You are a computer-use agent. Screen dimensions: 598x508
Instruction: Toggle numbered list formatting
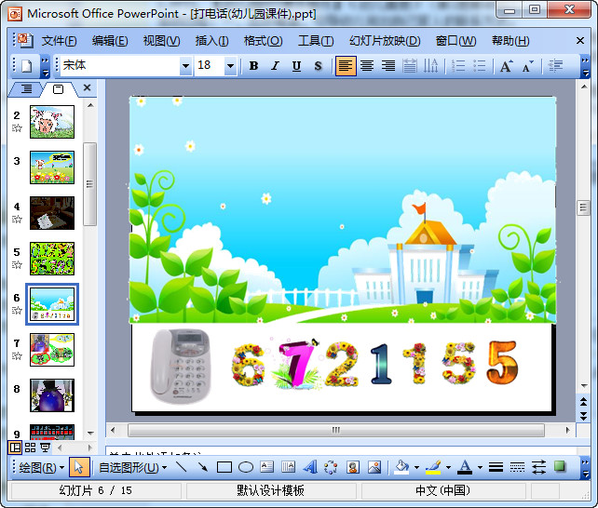(458, 66)
